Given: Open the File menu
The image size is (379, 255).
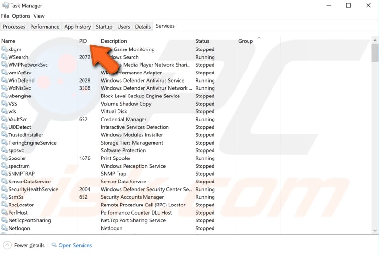Looking at the screenshot, I should (x=5, y=16).
